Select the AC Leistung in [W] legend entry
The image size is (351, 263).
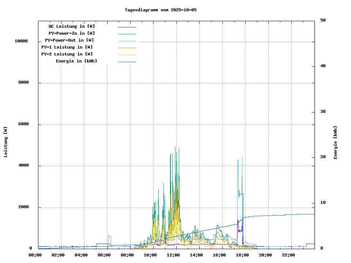[x=72, y=26]
